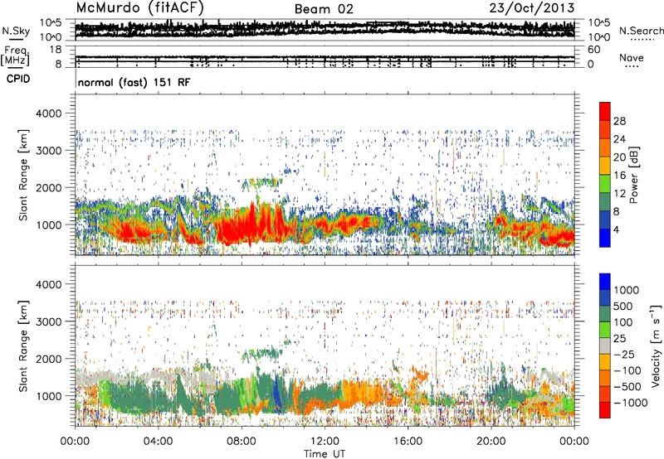This screenshot has height=459, width=664.
Task: Click the 16:00 time axis tick label
Action: [x=408, y=442]
